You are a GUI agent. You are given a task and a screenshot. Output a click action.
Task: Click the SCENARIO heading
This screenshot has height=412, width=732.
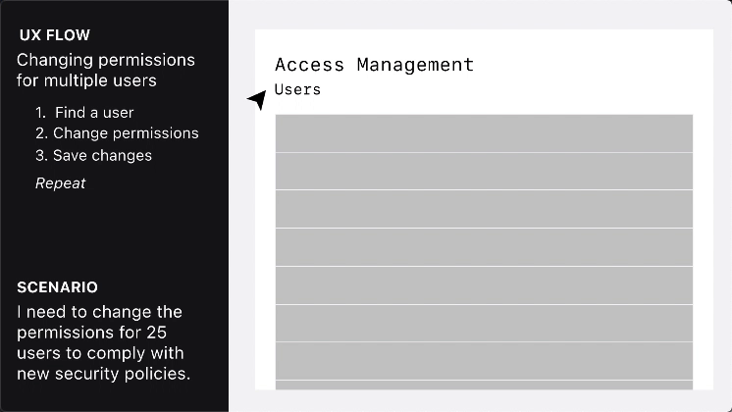click(x=58, y=287)
